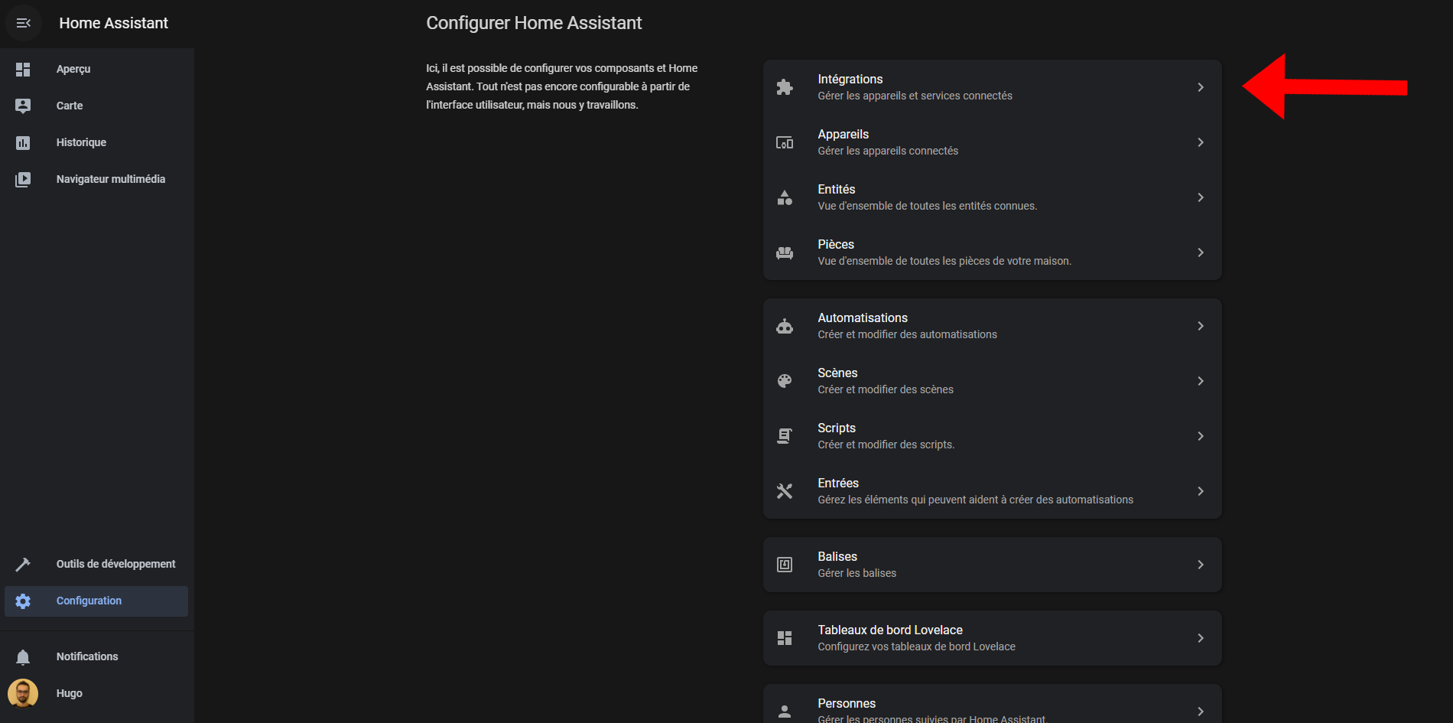Click Hugo's profile avatar
The width and height of the screenshot is (1453, 723).
(x=23, y=693)
